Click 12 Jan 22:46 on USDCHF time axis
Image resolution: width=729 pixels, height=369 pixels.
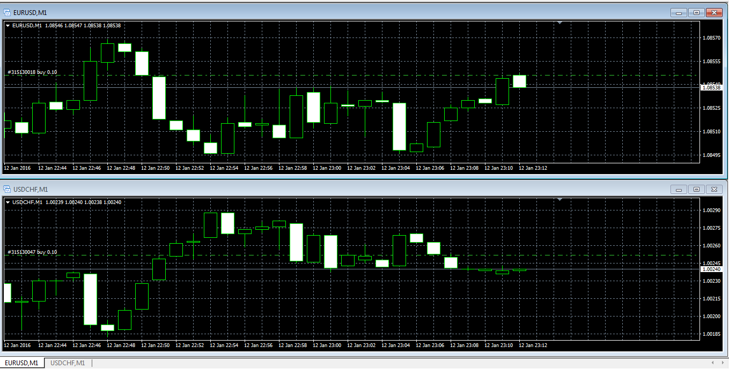click(86, 345)
